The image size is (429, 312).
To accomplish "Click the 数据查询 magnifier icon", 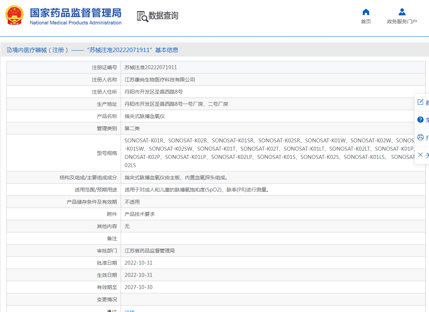I will pyautogui.click(x=141, y=16).
